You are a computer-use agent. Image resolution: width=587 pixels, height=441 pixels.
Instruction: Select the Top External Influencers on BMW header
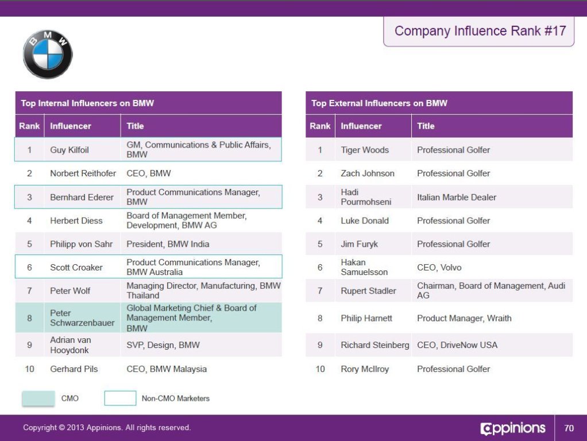[x=439, y=103]
